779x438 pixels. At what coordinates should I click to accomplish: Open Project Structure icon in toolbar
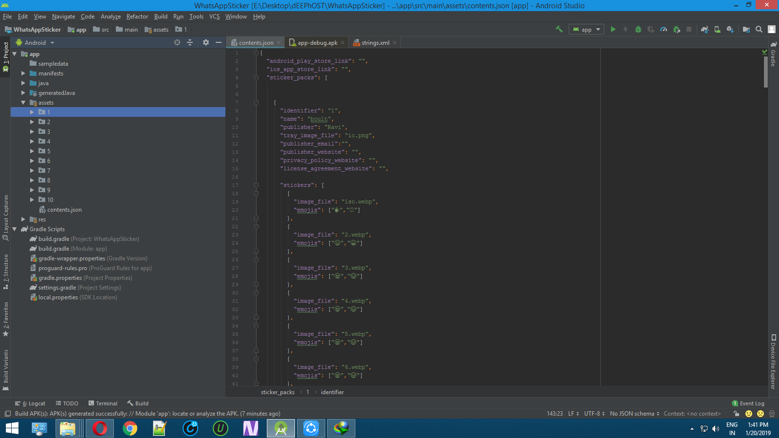[746, 29]
